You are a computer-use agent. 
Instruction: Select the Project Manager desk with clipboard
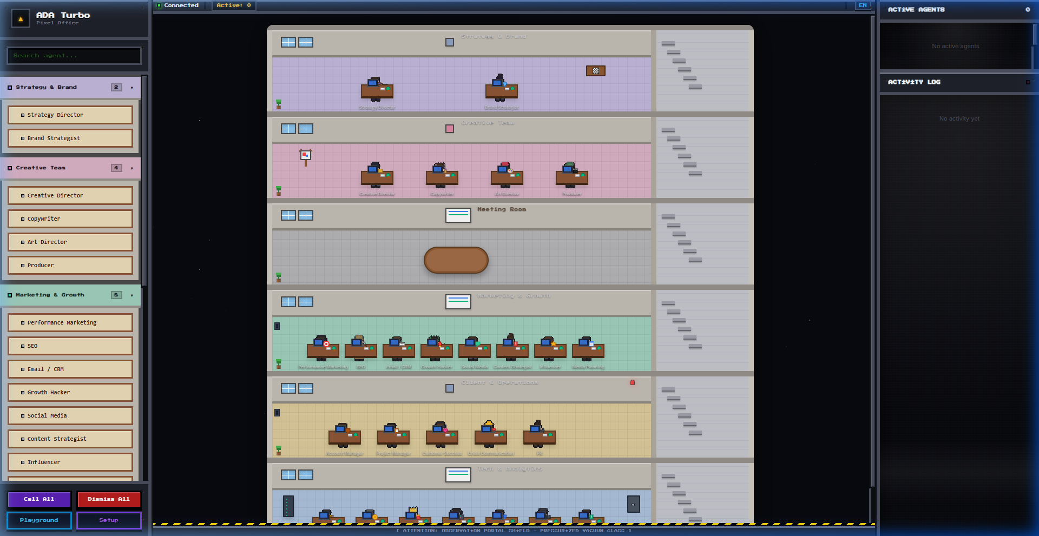(x=393, y=435)
